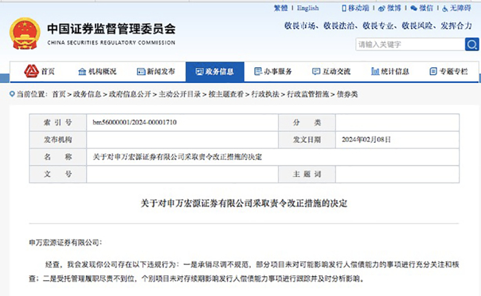Go to 主动公开目录 in the breadcrumb
Image resolution: width=481 pixels, height=296 pixels.
point(179,94)
